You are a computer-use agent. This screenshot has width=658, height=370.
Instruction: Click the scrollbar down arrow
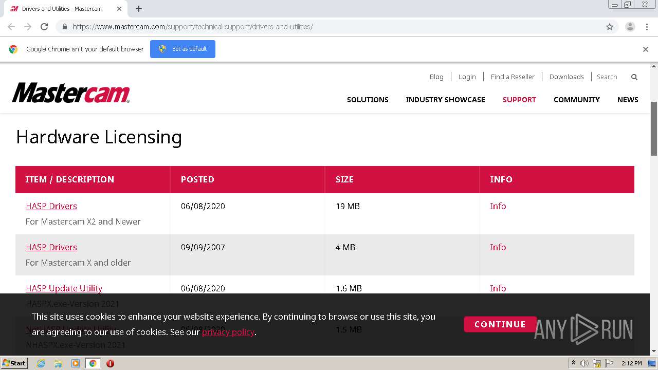click(654, 351)
